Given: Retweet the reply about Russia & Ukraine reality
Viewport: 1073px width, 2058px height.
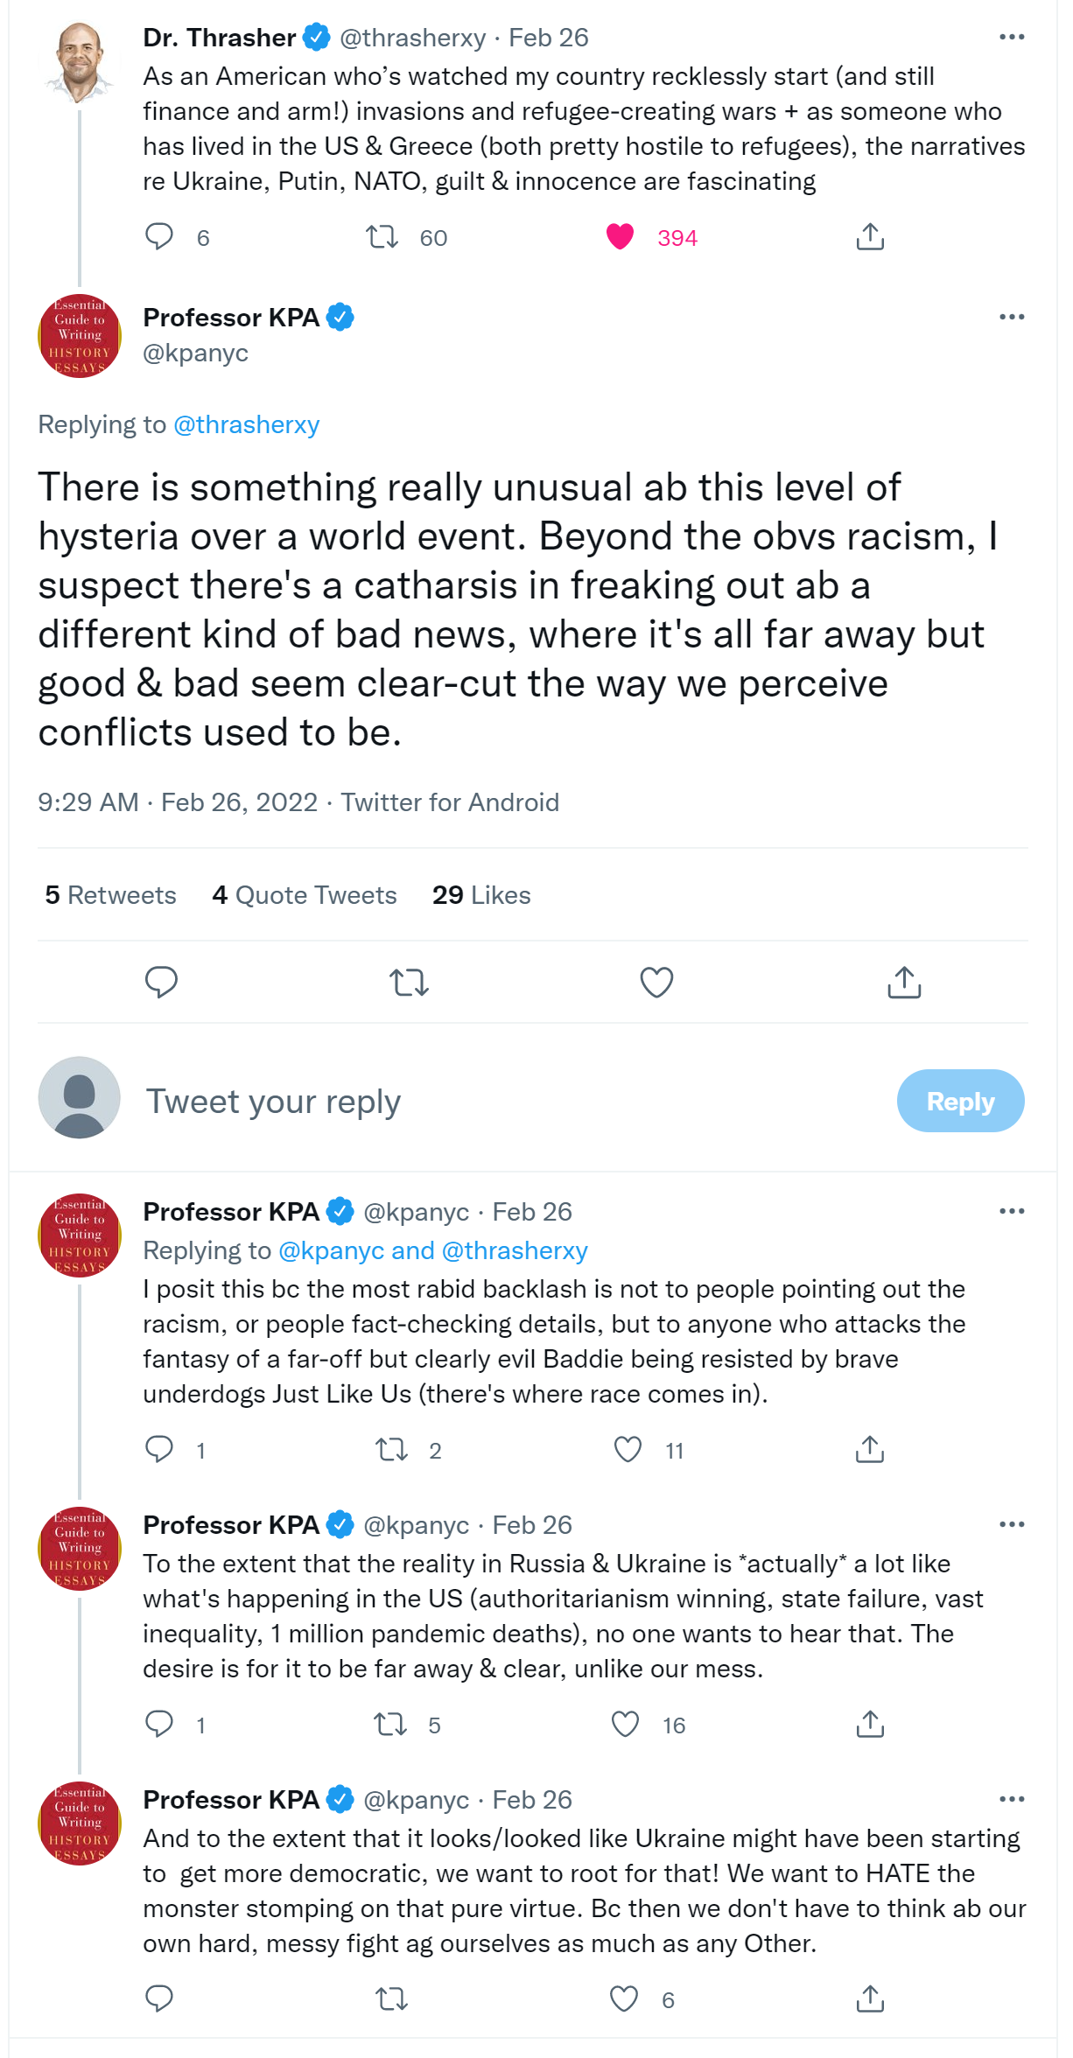Looking at the screenshot, I should coord(390,1725).
